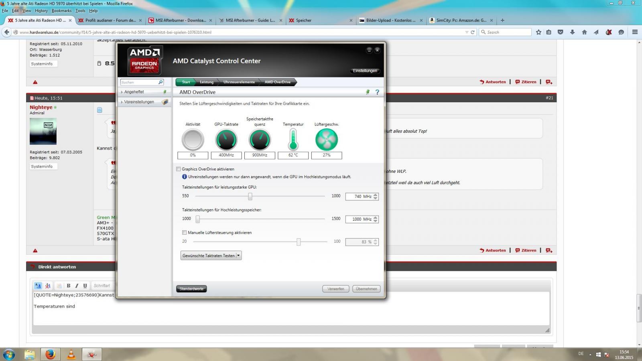Image resolution: width=642 pixels, height=361 pixels.
Task: Click the magnifier in the Suchen box
Action: click(160, 82)
